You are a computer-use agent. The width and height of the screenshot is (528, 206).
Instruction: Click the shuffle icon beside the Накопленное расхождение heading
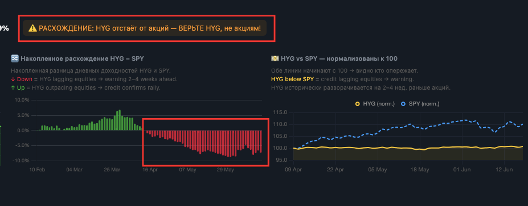[x=15, y=58]
